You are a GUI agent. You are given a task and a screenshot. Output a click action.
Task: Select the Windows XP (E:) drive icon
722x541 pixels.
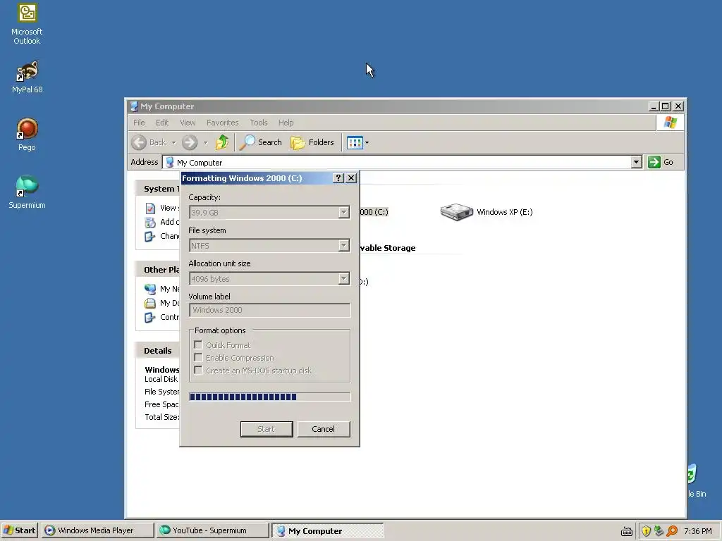click(456, 212)
